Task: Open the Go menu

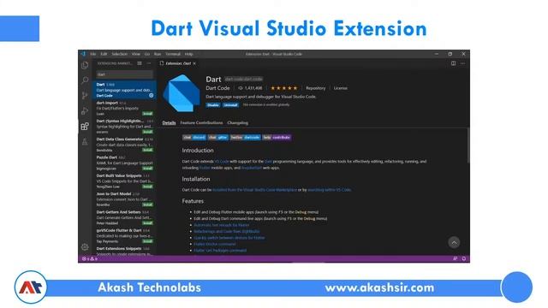Action: point(147,54)
